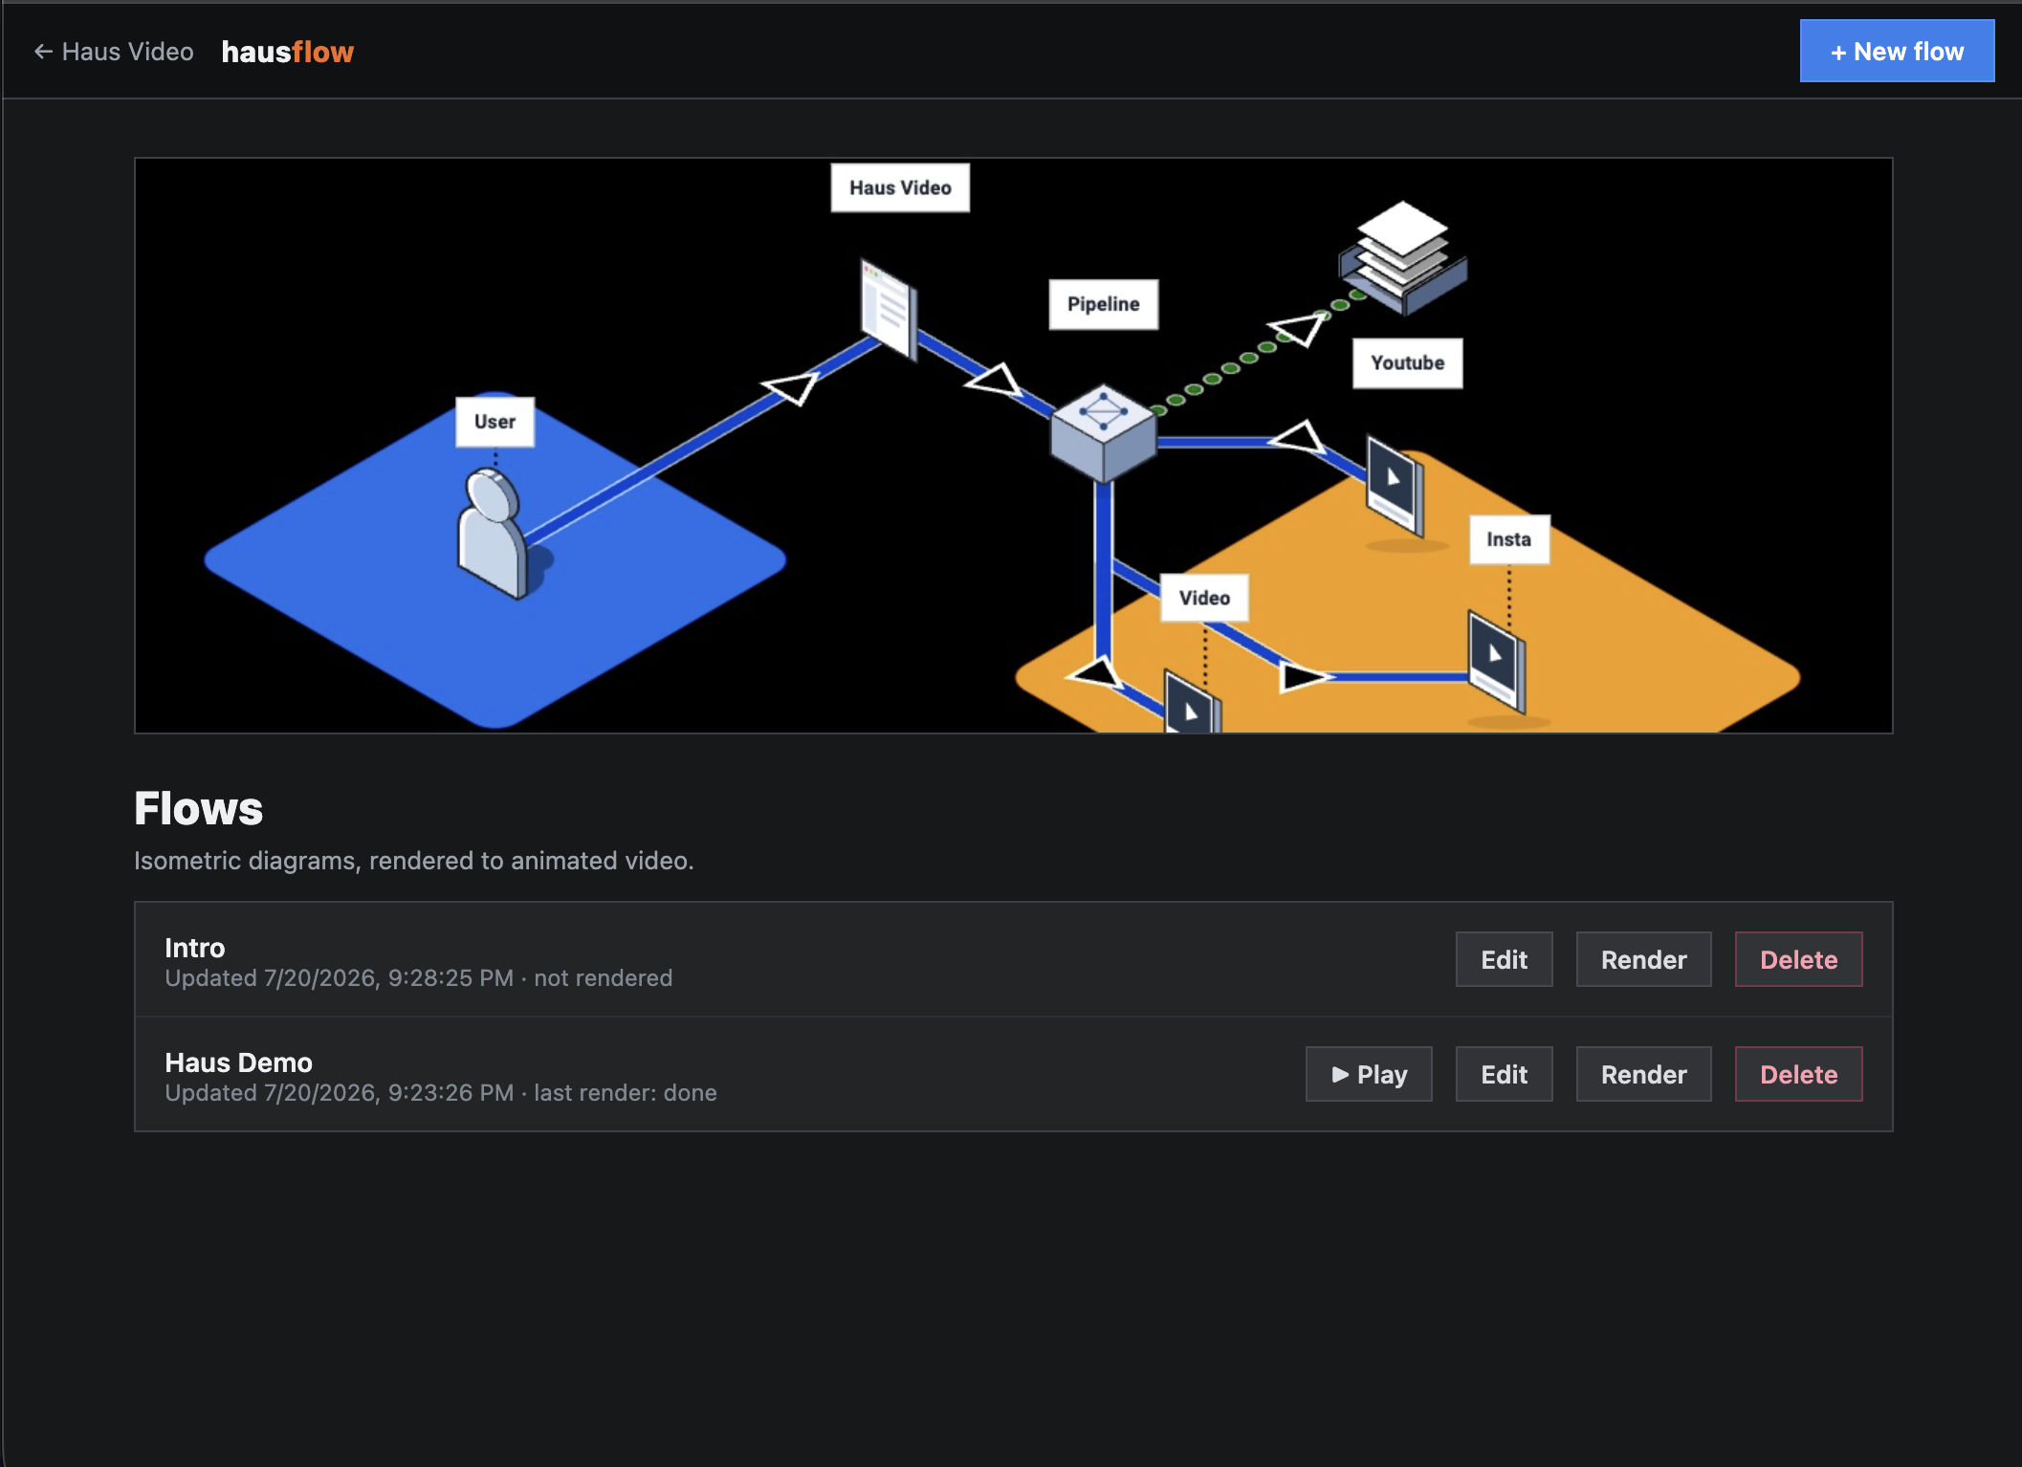Click the User figure icon in diagram

click(x=493, y=534)
